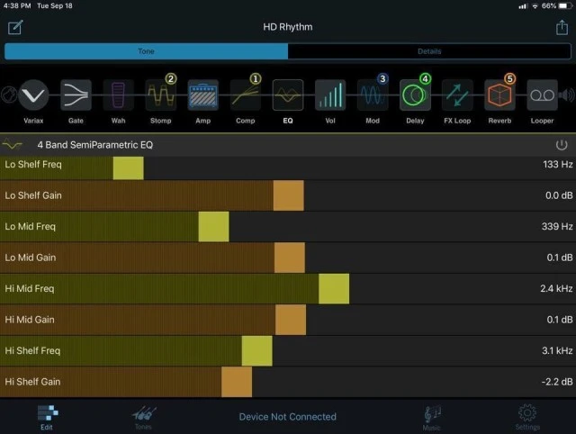Tap the 4:38 PM clock in status bar

17,6
